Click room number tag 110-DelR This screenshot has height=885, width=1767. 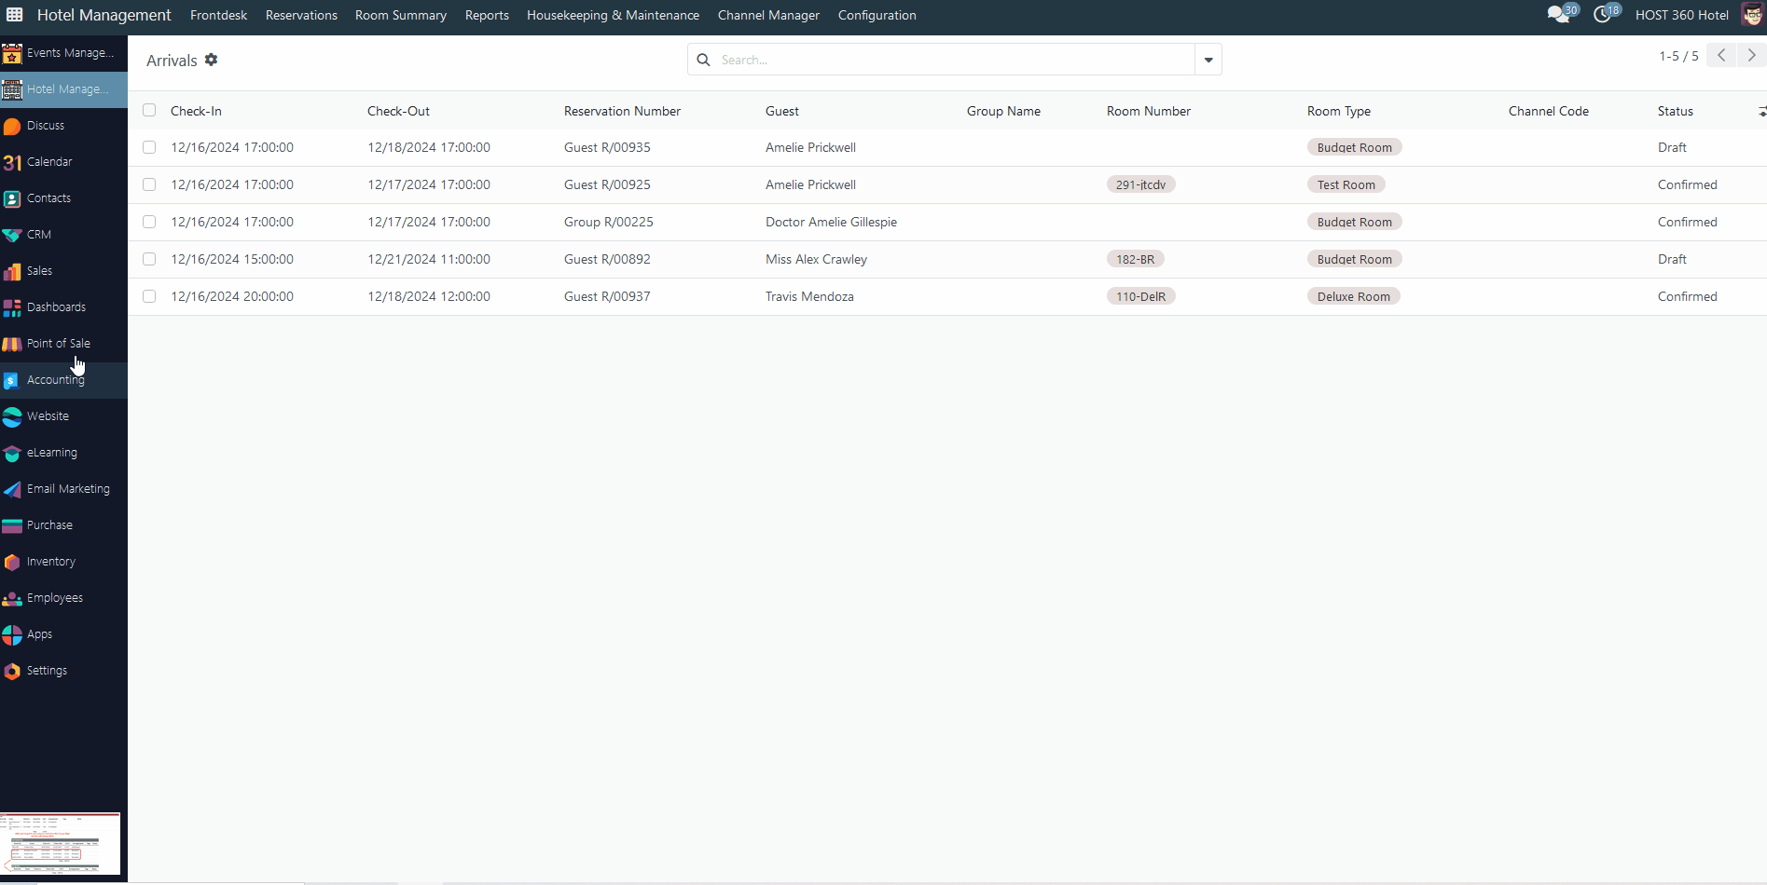click(x=1140, y=296)
